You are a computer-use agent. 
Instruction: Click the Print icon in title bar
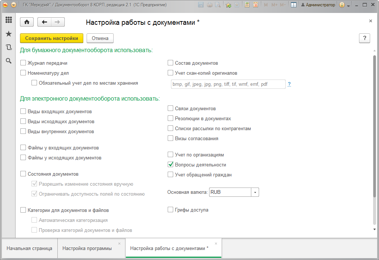(209, 5)
